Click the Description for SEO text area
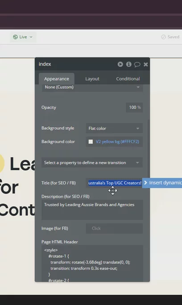 (92, 210)
